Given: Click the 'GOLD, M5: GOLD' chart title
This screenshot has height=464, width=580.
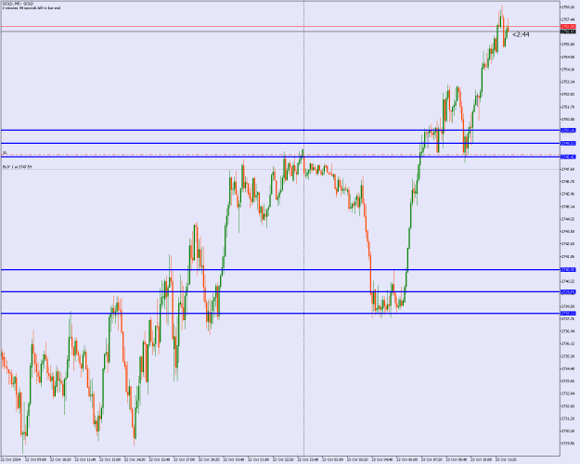Looking at the screenshot, I should tap(18, 4).
